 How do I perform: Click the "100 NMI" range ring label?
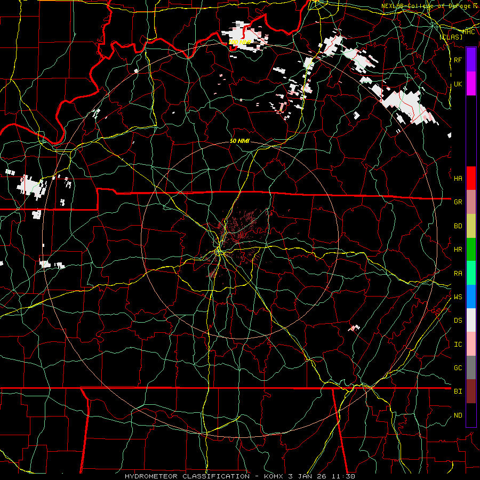pyautogui.click(x=239, y=42)
